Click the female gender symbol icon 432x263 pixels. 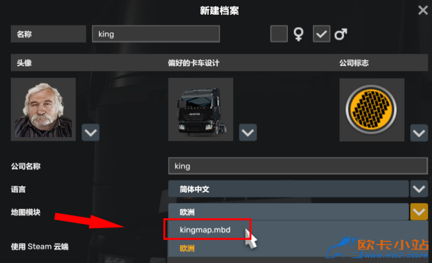[299, 34]
